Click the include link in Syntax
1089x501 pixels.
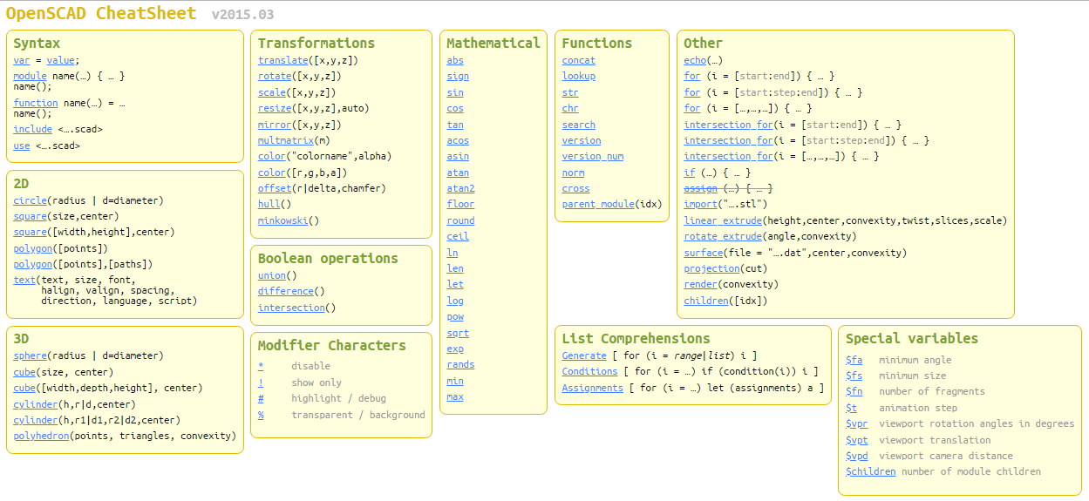[x=33, y=129]
